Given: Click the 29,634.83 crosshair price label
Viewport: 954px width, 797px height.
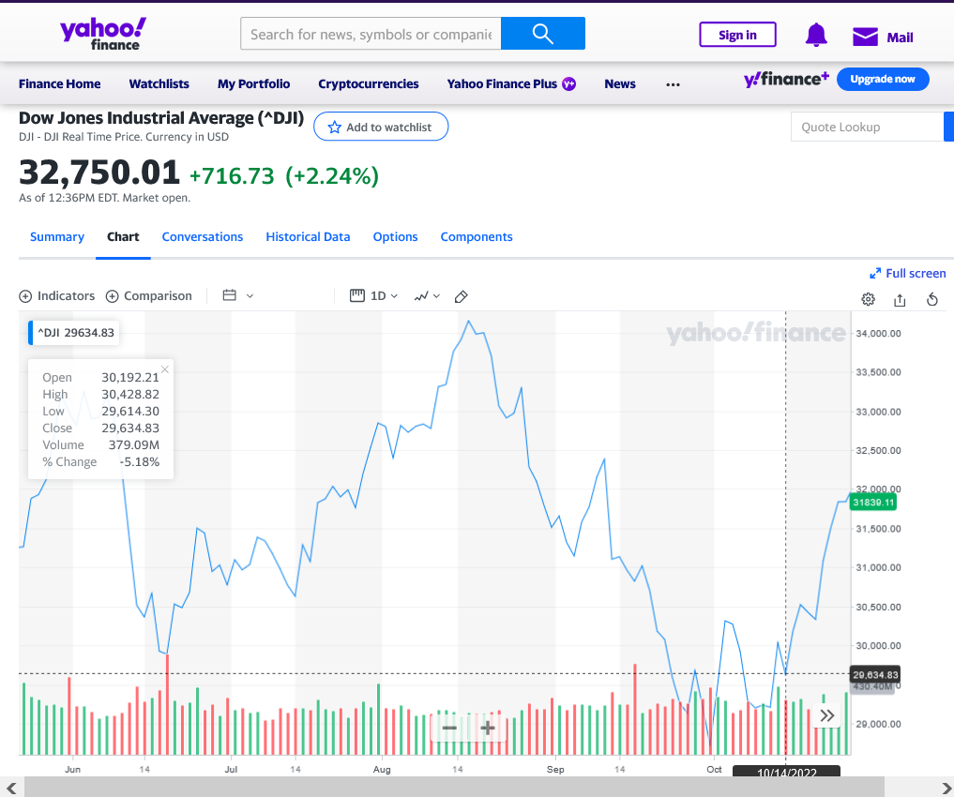Looking at the screenshot, I should pyautogui.click(x=875, y=675).
